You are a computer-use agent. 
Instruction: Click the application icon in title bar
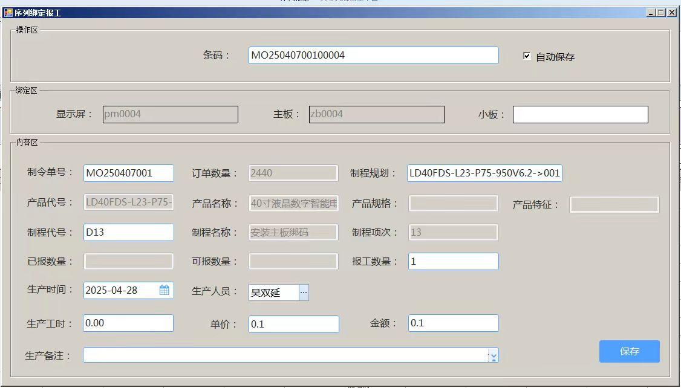click(x=8, y=12)
